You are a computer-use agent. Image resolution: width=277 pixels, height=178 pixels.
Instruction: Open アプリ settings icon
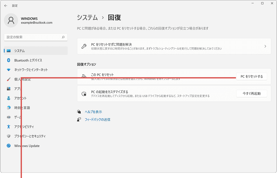[x=8, y=89]
